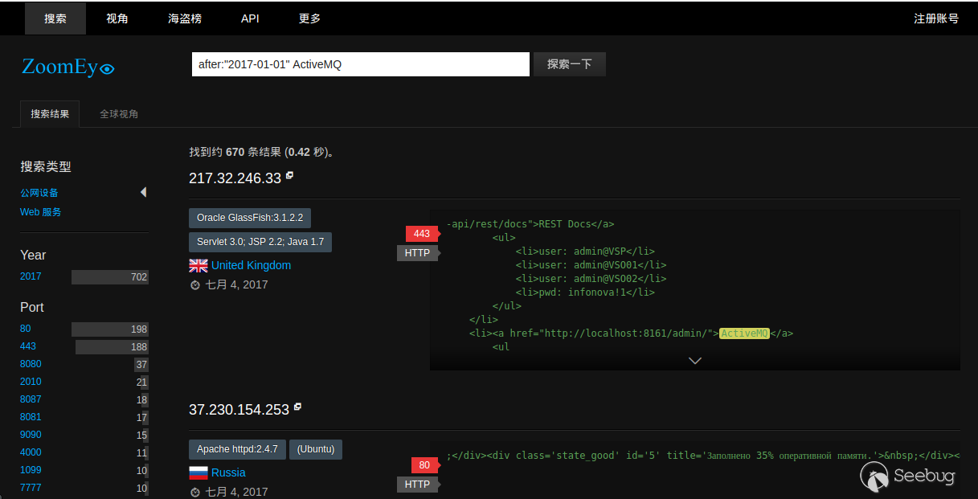The image size is (978, 499).
Task: Click the Russia country link
Action: pos(228,472)
